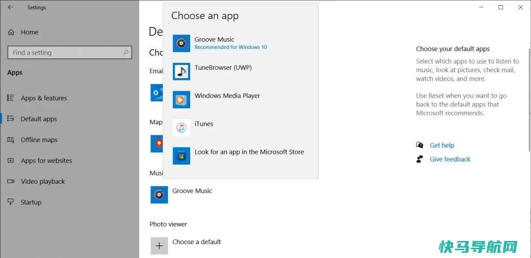This screenshot has height=258, width=531.
Task: Click the Get help chat icon
Action: tap(420, 145)
